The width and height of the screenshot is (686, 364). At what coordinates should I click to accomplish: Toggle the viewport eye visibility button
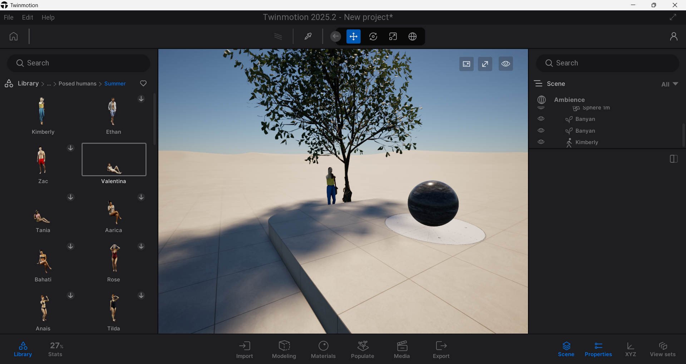tap(505, 64)
